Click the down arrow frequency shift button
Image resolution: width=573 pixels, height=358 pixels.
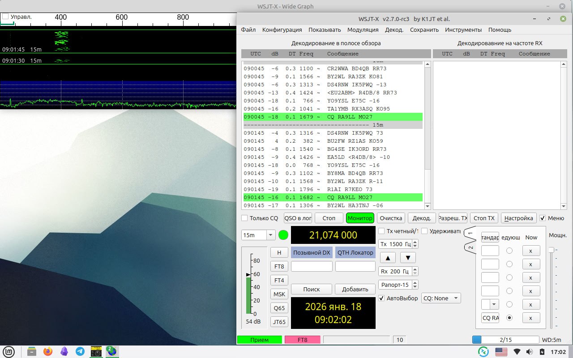pos(408,258)
